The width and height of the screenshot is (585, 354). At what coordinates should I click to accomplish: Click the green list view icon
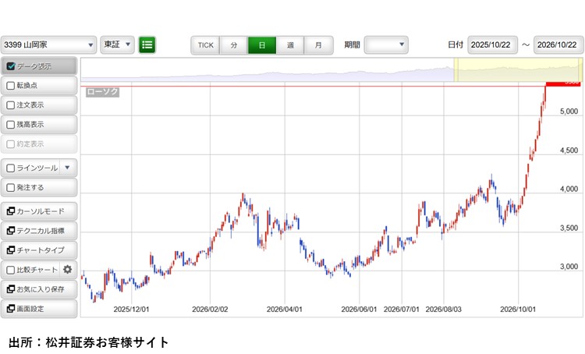pyautogui.click(x=147, y=45)
